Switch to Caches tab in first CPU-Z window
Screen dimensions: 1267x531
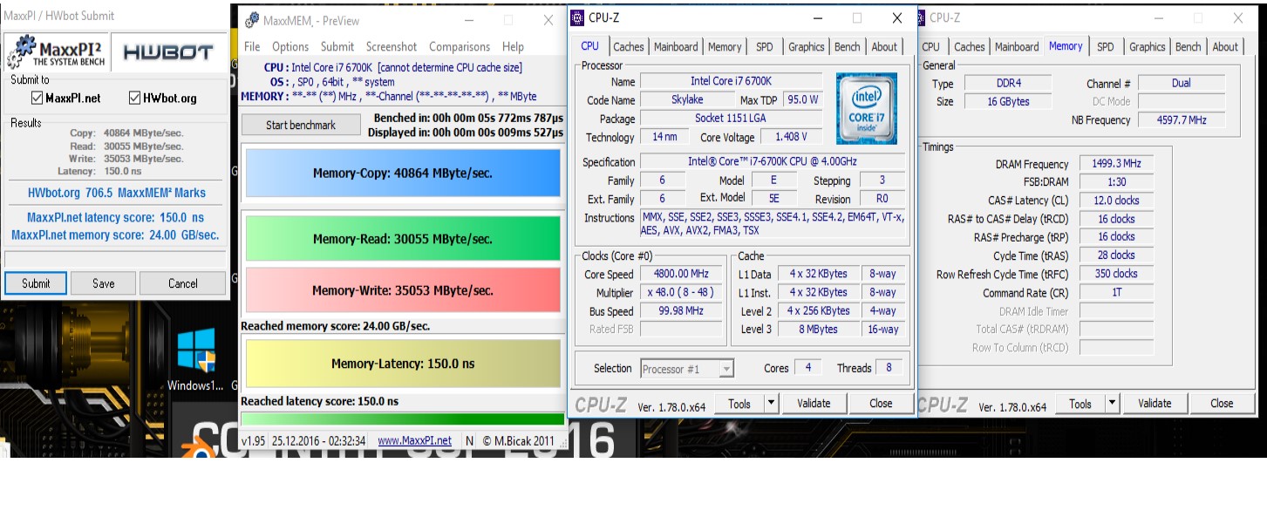click(629, 47)
